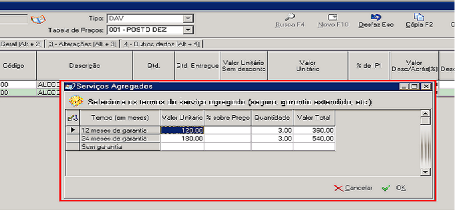Click the Descrição column header in main grid
The height and width of the screenshot is (211, 455).
[x=85, y=66]
